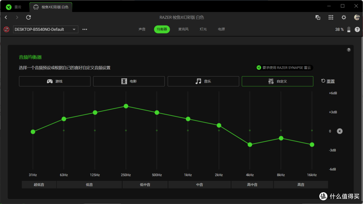The image size is (363, 204).
Task: Open help with the top question mark
Action: point(357,29)
